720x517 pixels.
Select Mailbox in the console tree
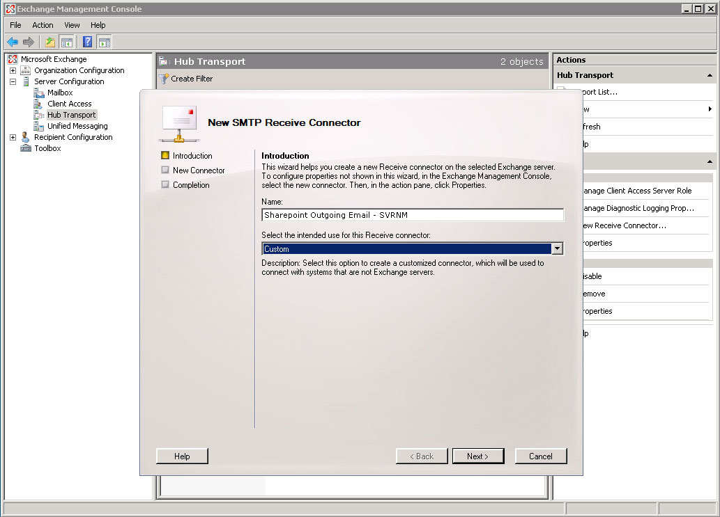pyautogui.click(x=60, y=93)
